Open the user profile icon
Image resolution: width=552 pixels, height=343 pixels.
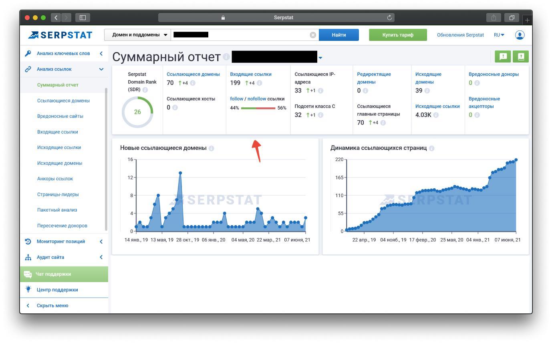(x=520, y=35)
